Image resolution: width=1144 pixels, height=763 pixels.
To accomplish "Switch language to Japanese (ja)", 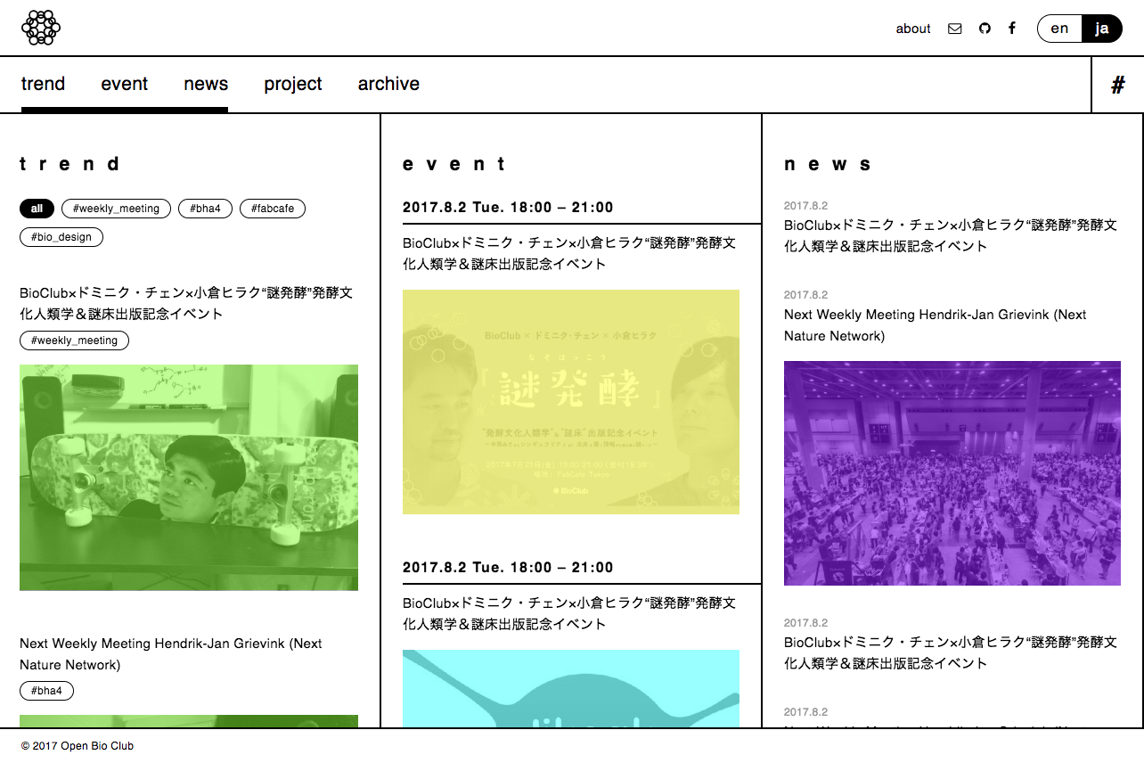I will [1102, 29].
